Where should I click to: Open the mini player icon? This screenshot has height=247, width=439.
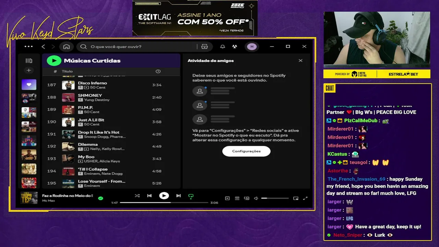pyautogui.click(x=296, y=198)
